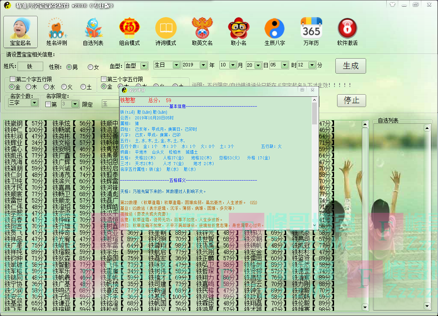
Task: Click 自选列表 panel scroll down arrow
Action: (x=427, y=306)
